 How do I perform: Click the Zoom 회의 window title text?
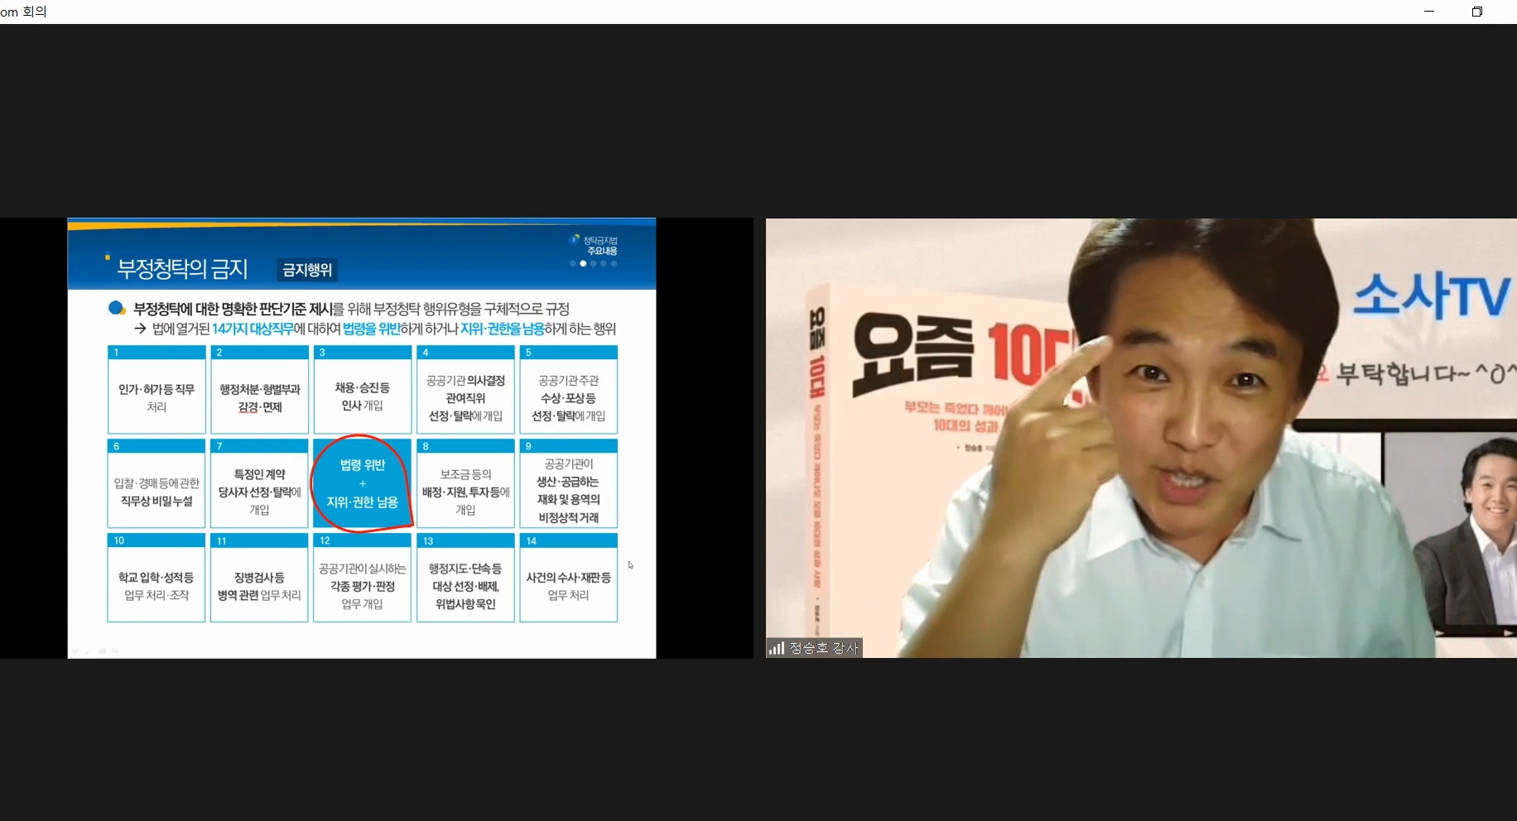coord(23,12)
